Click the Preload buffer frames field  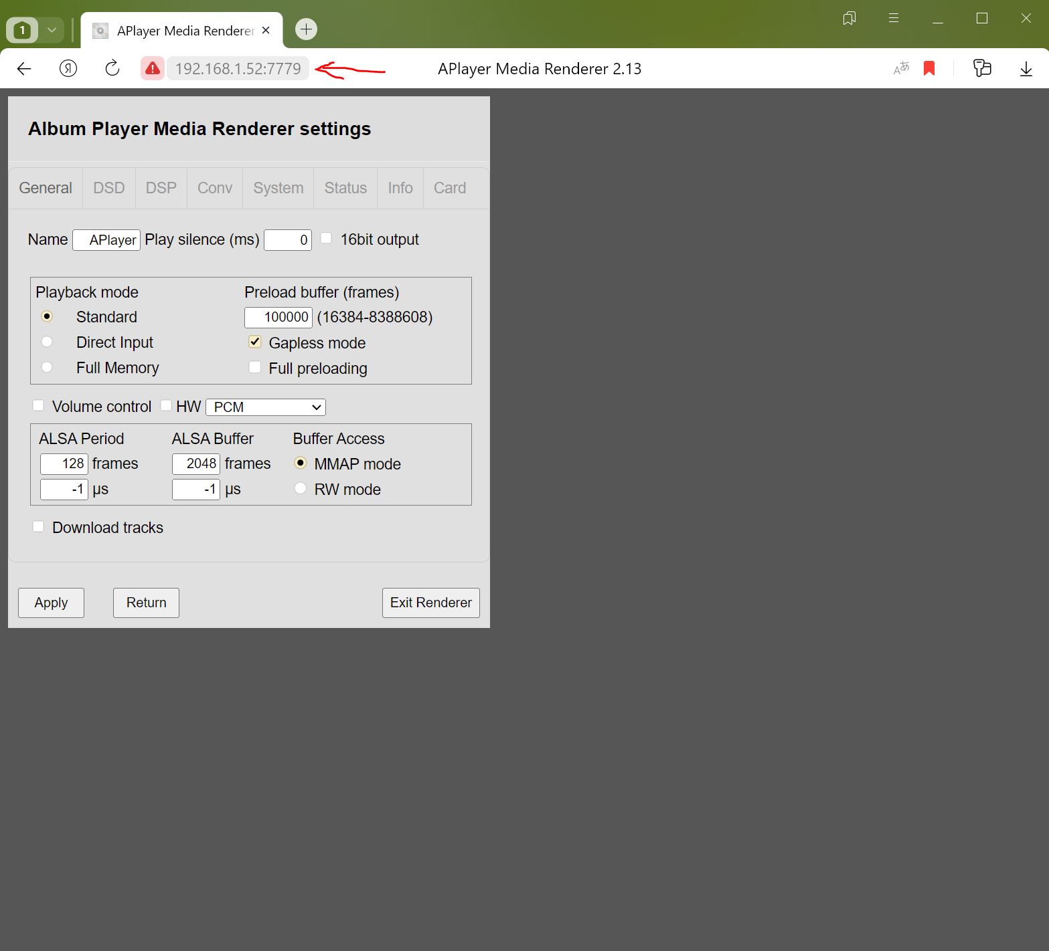(x=278, y=317)
